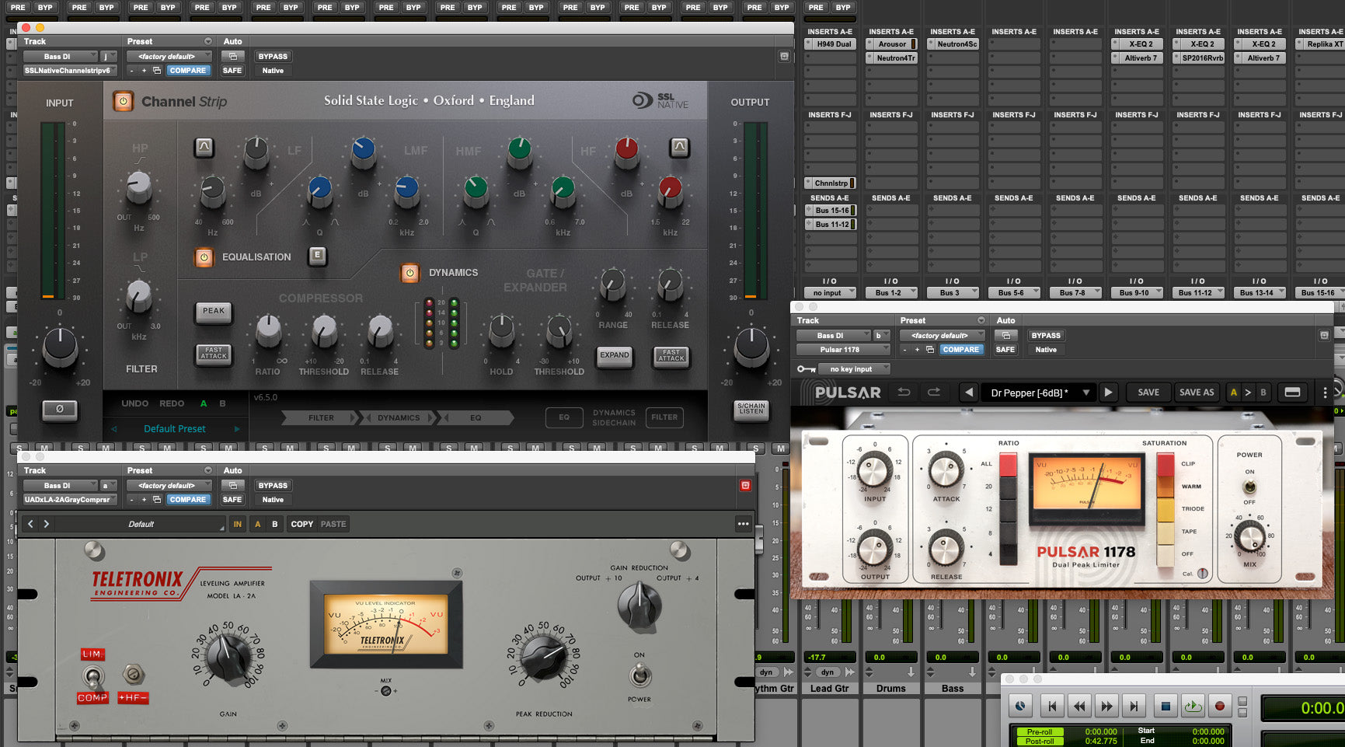The width and height of the screenshot is (1345, 747).
Task: Click S/CHAIN LISTEN button
Action: [x=751, y=409]
